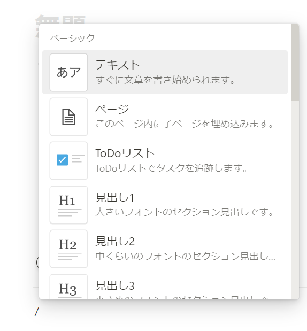This screenshot has height=331, width=307.
Task: Click the H1 heading icon
Action: tap(68, 205)
